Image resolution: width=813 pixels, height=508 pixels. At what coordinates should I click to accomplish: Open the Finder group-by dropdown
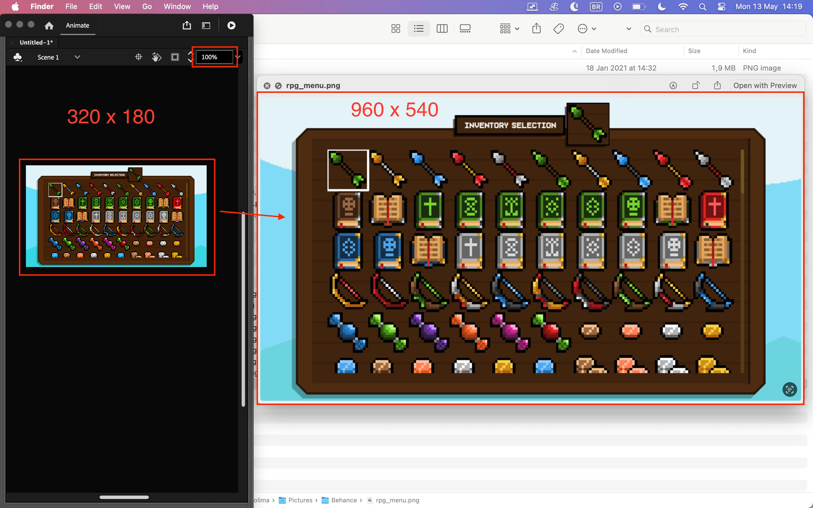[x=509, y=29]
